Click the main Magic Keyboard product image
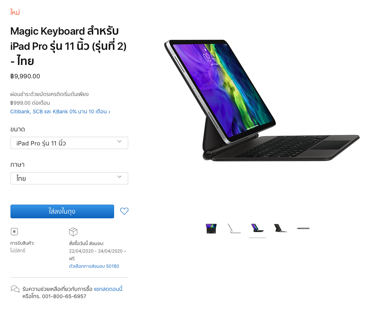 coord(262,101)
